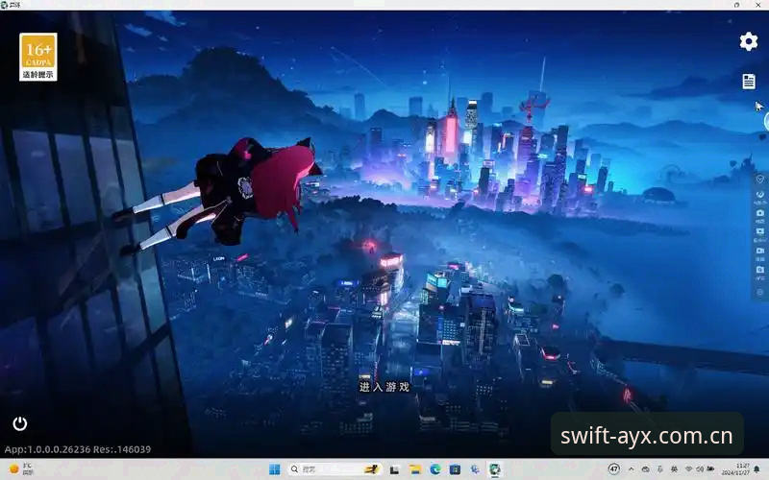
Task: Click the App version text 1.0.0.0.26236
Action: point(47,449)
